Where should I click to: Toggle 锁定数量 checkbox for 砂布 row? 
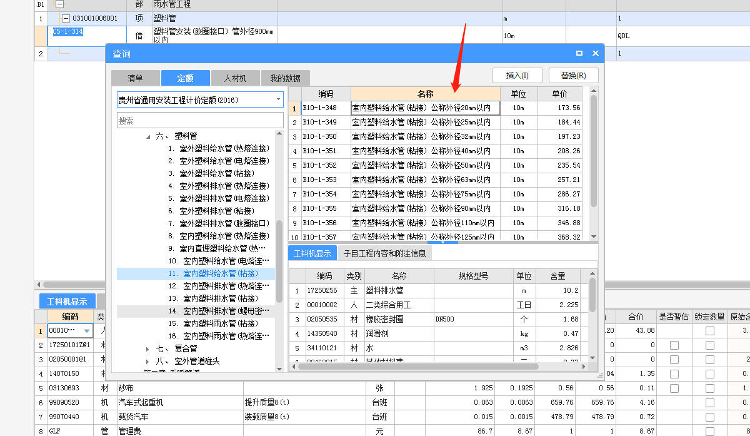tap(710, 388)
